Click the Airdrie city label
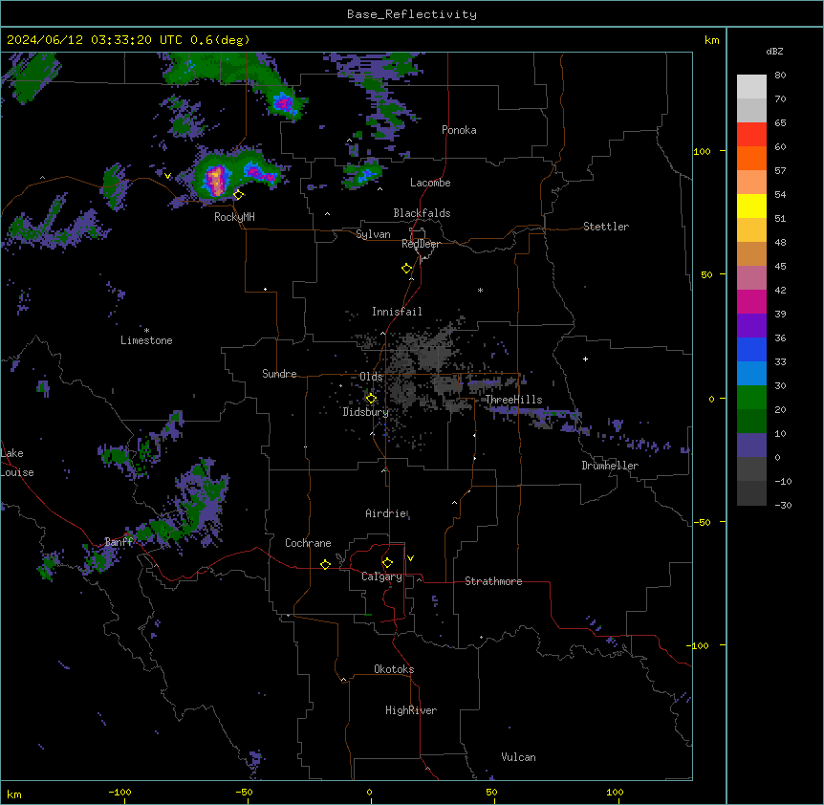Screen dimensions: 824x805 [386, 513]
